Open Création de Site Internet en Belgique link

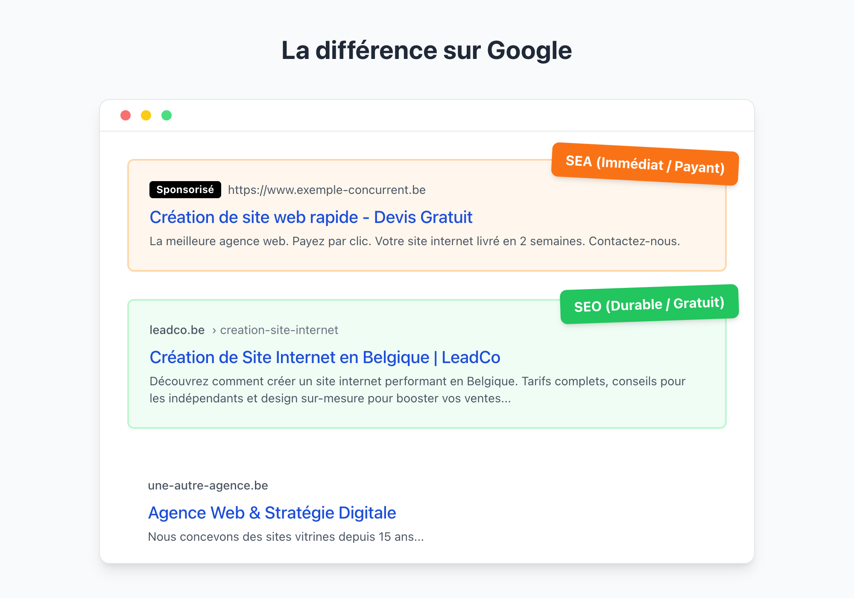click(325, 357)
